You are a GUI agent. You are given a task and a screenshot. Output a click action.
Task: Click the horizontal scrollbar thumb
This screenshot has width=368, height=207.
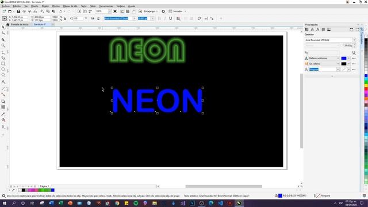tap(224, 186)
